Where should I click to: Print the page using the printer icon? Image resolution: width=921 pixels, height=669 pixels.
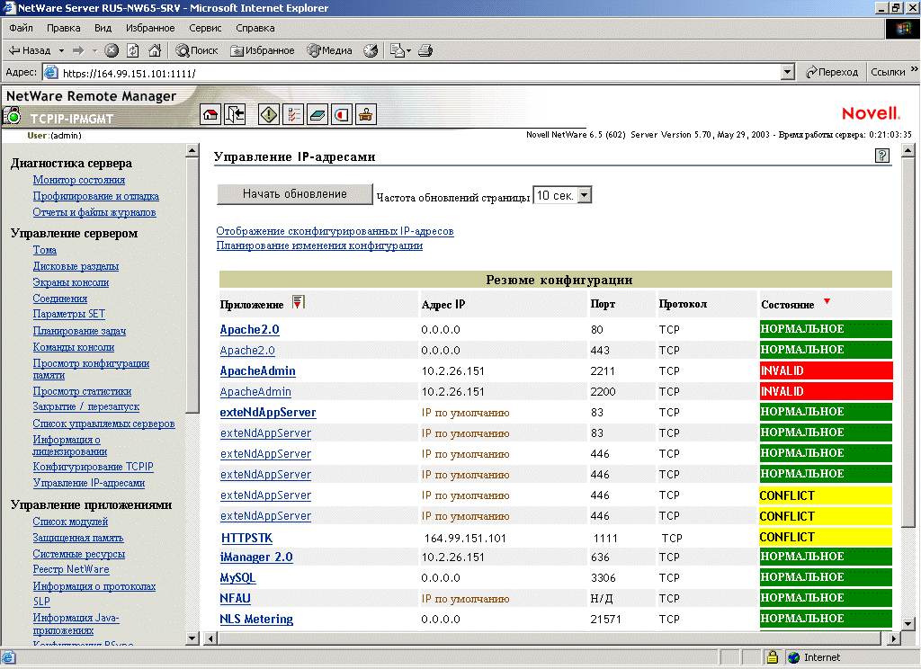[425, 50]
